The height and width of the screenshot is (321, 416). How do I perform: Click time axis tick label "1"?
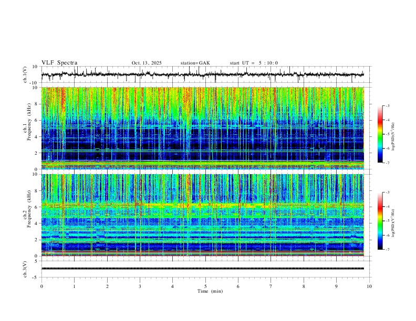[x=74, y=286]
